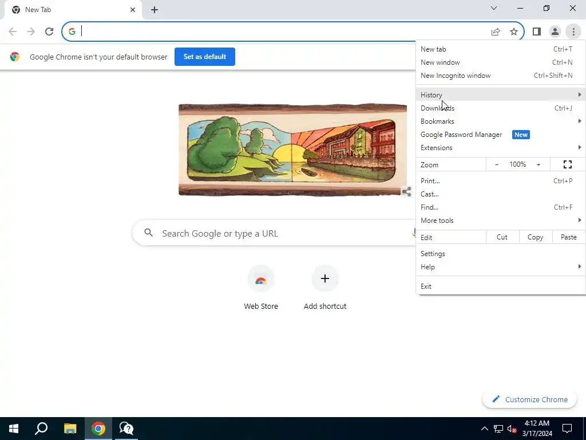586x440 pixels.
Task: Open network status tray icon
Action: coord(498,429)
